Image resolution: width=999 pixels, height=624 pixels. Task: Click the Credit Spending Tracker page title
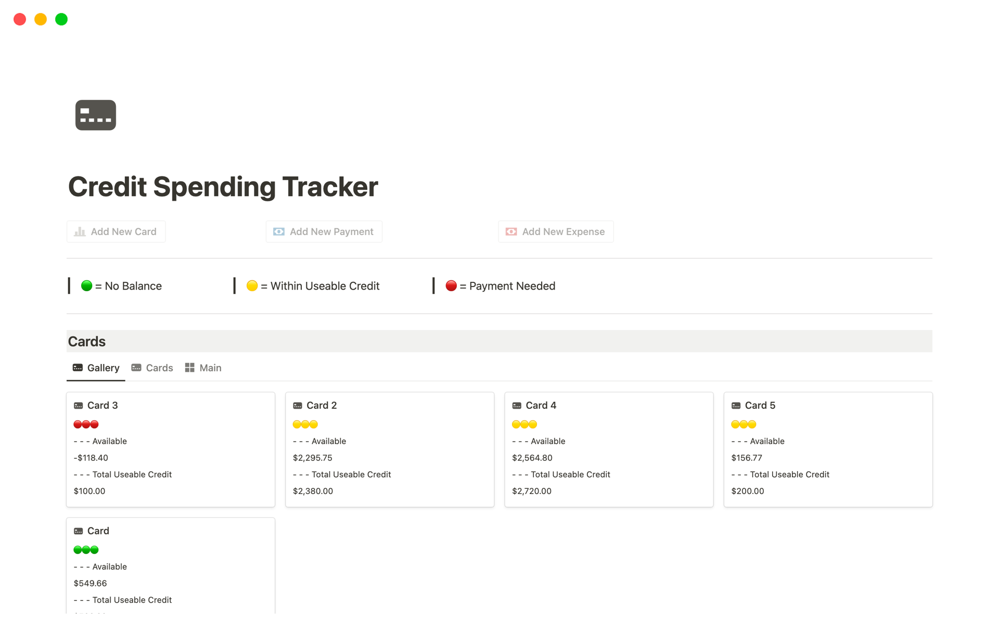pyautogui.click(x=223, y=187)
